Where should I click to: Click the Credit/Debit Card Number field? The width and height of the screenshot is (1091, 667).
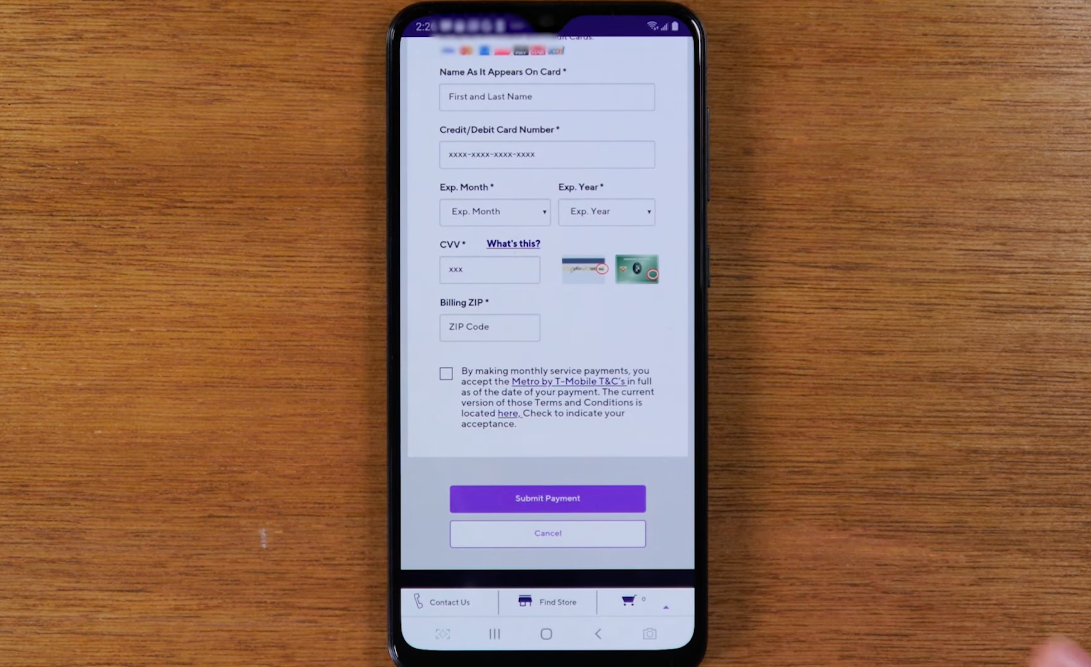[x=546, y=154]
